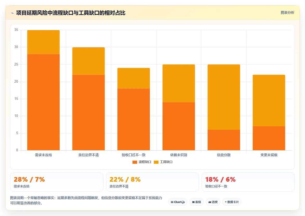Click the orange 流程缺口 legend swatch
This screenshot has width=305, height=216.
tap(135, 162)
